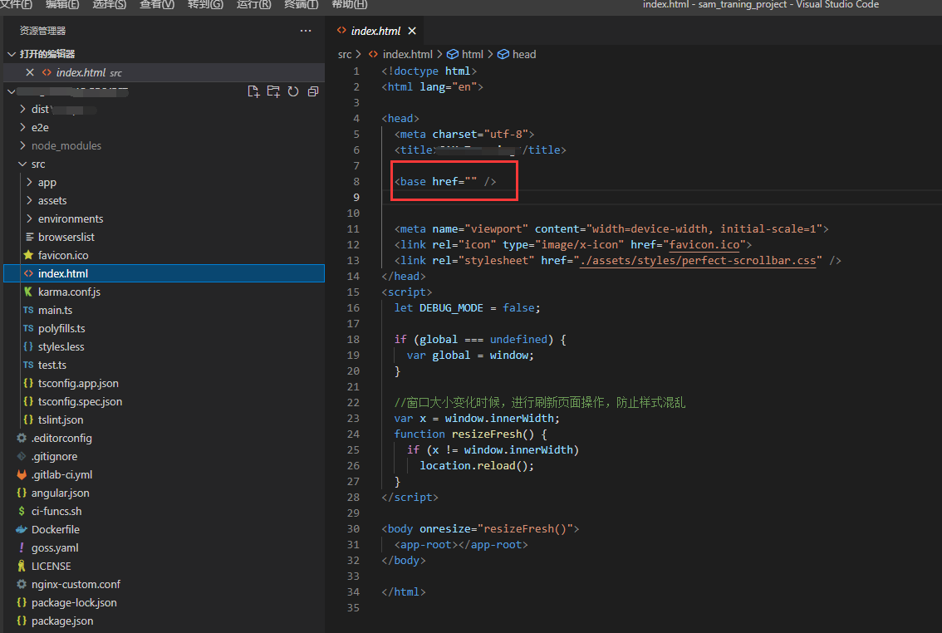Screen dimensions: 942x633
Task: Refresh the explorer tree
Action: (293, 91)
